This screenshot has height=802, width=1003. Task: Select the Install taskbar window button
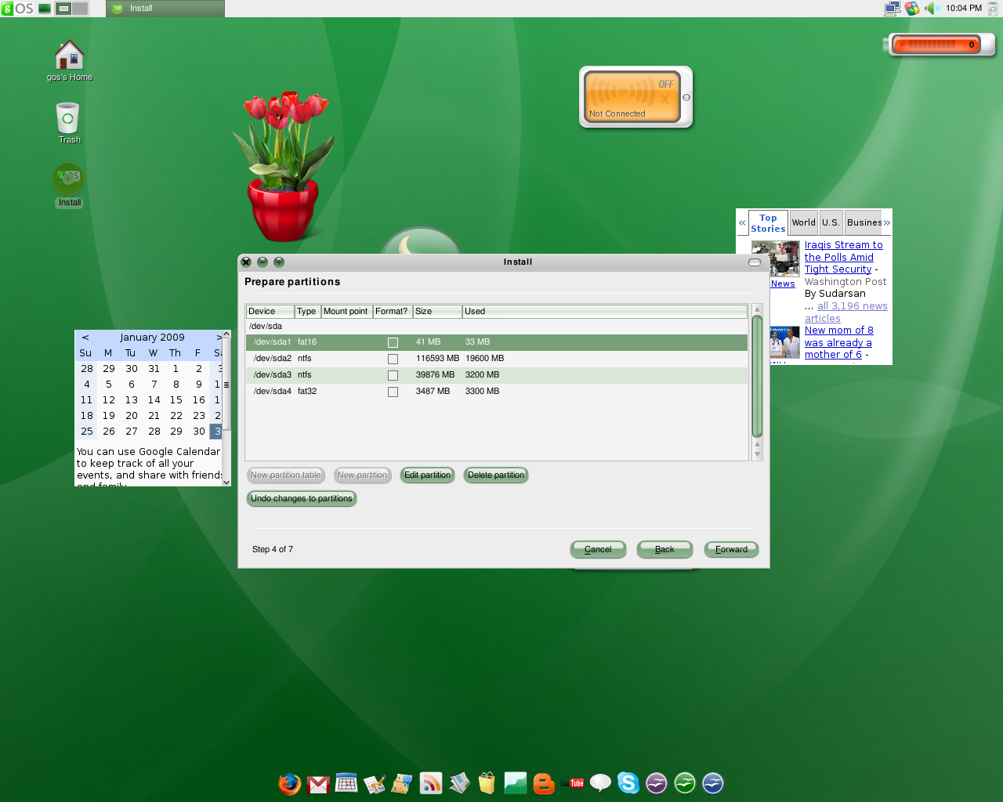[165, 9]
